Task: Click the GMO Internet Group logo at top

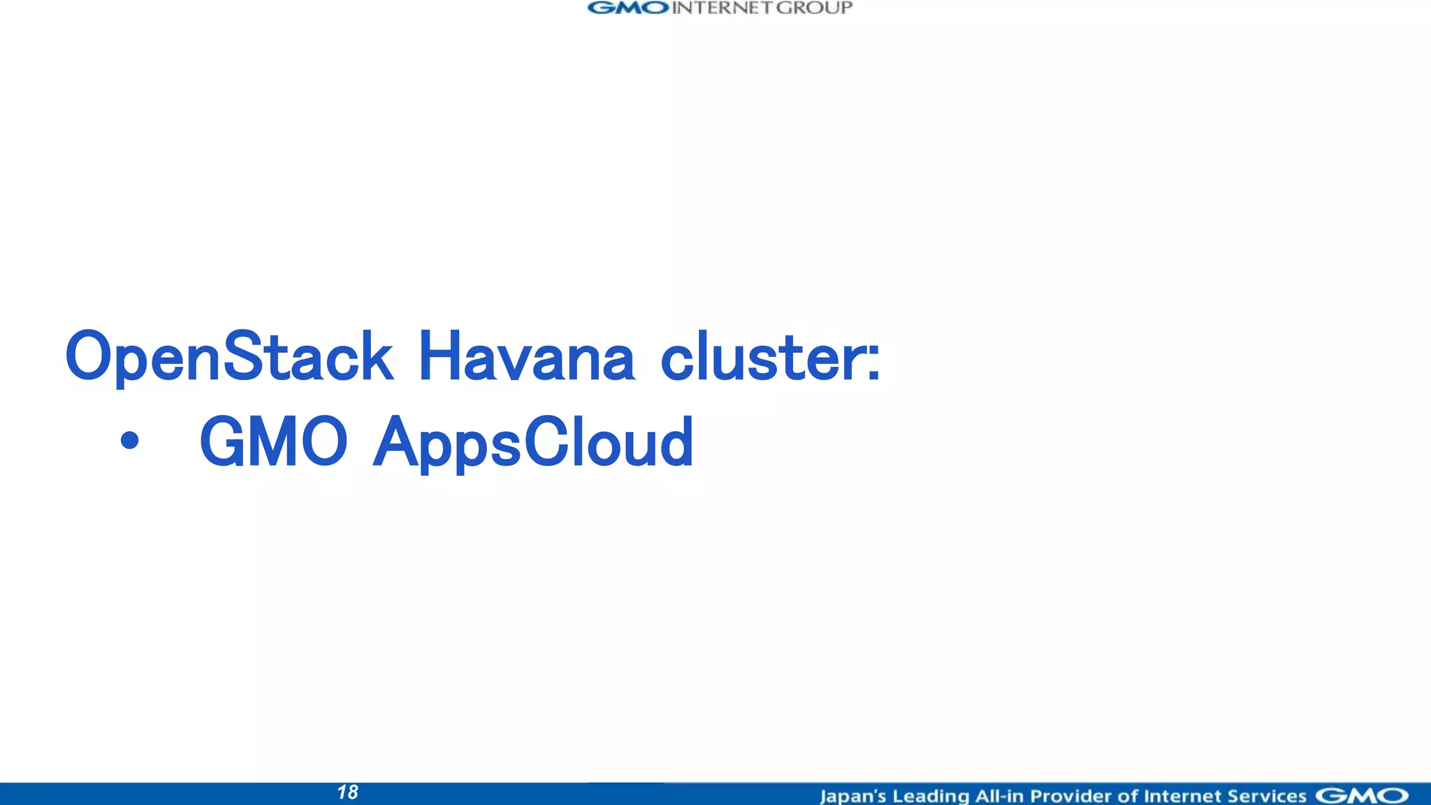Action: [x=720, y=8]
